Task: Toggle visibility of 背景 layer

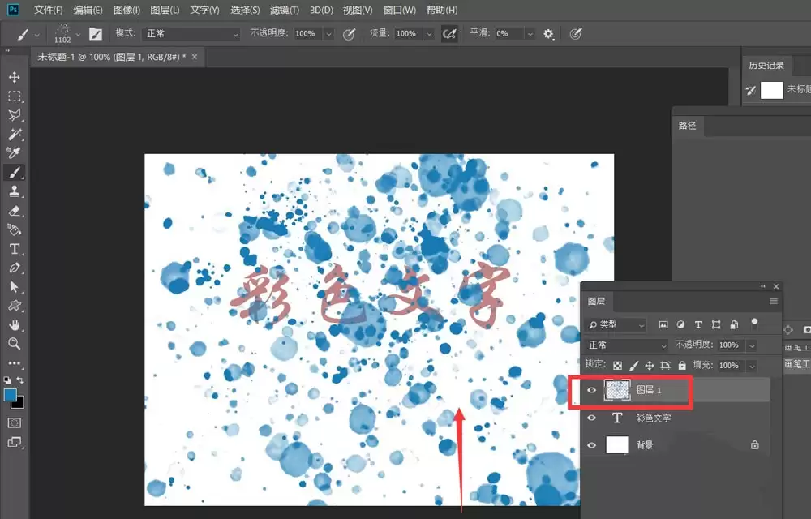Action: pos(592,444)
